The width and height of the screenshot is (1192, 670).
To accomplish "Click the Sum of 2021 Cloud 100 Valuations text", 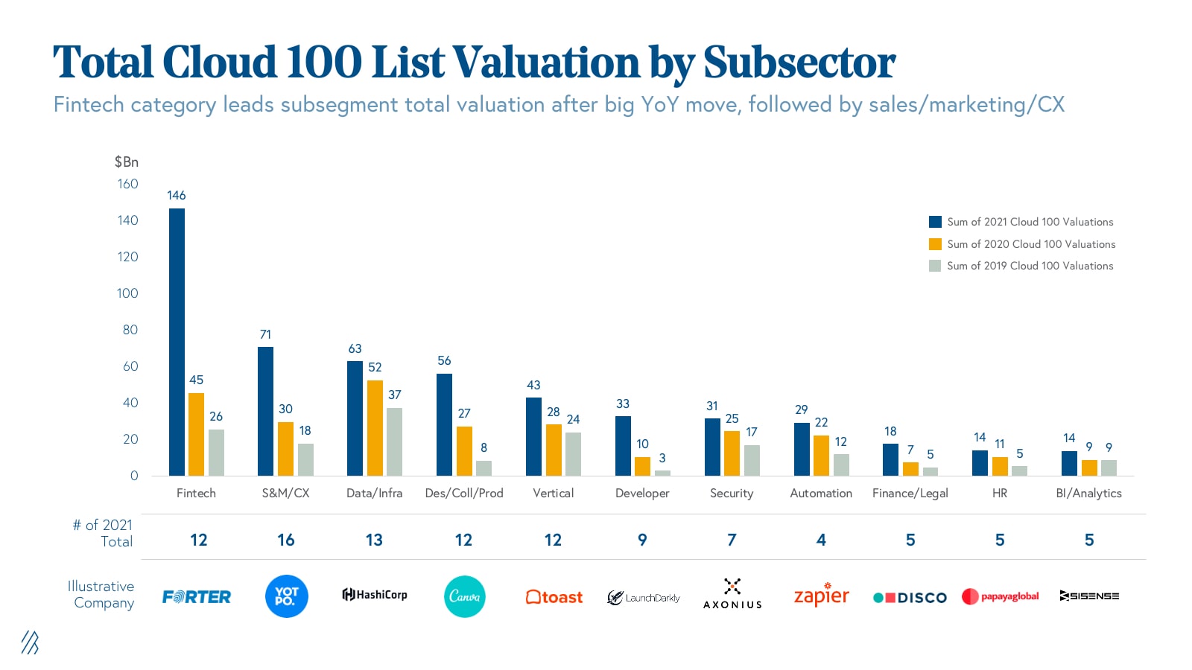I will [x=1030, y=222].
